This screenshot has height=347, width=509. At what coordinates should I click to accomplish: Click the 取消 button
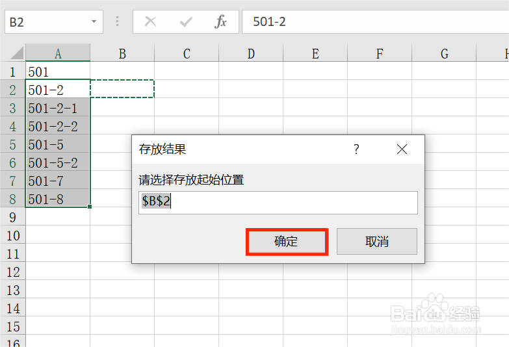click(x=377, y=242)
